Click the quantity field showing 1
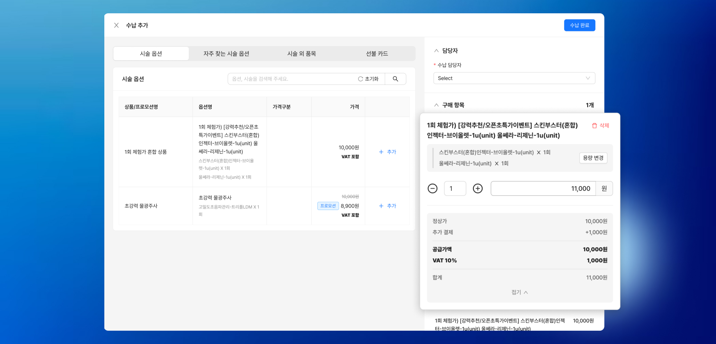The image size is (716, 344). 455,188
